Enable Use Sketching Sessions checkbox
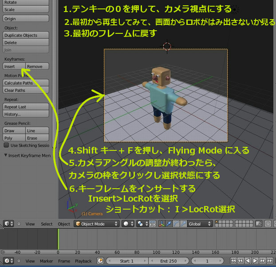The height and width of the screenshot is (267, 276). pyautogui.click(x=6, y=145)
